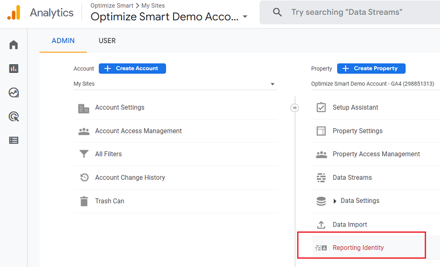
Task: Click the Analytics title text
Action: click(52, 13)
